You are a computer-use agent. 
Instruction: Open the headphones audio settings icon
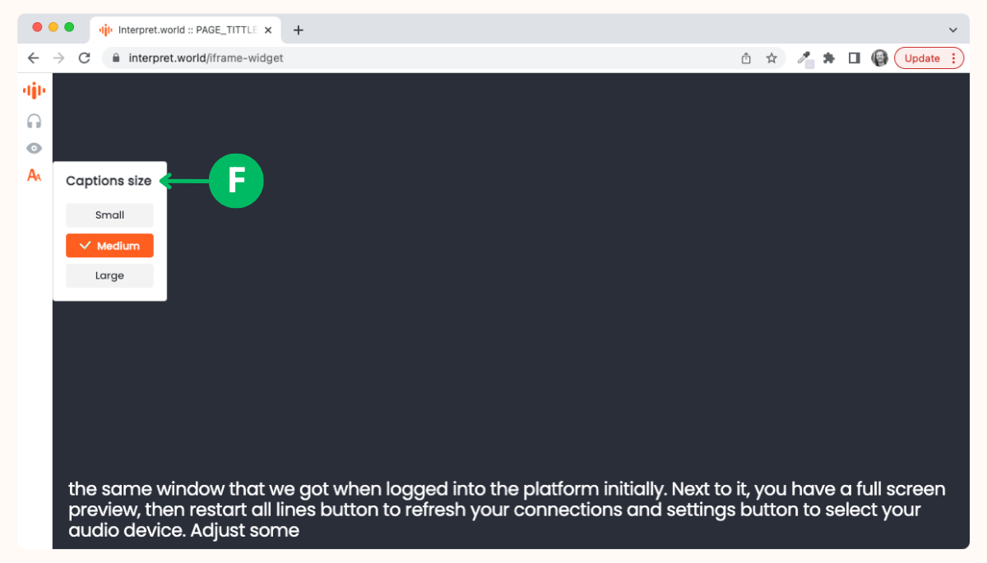point(33,120)
